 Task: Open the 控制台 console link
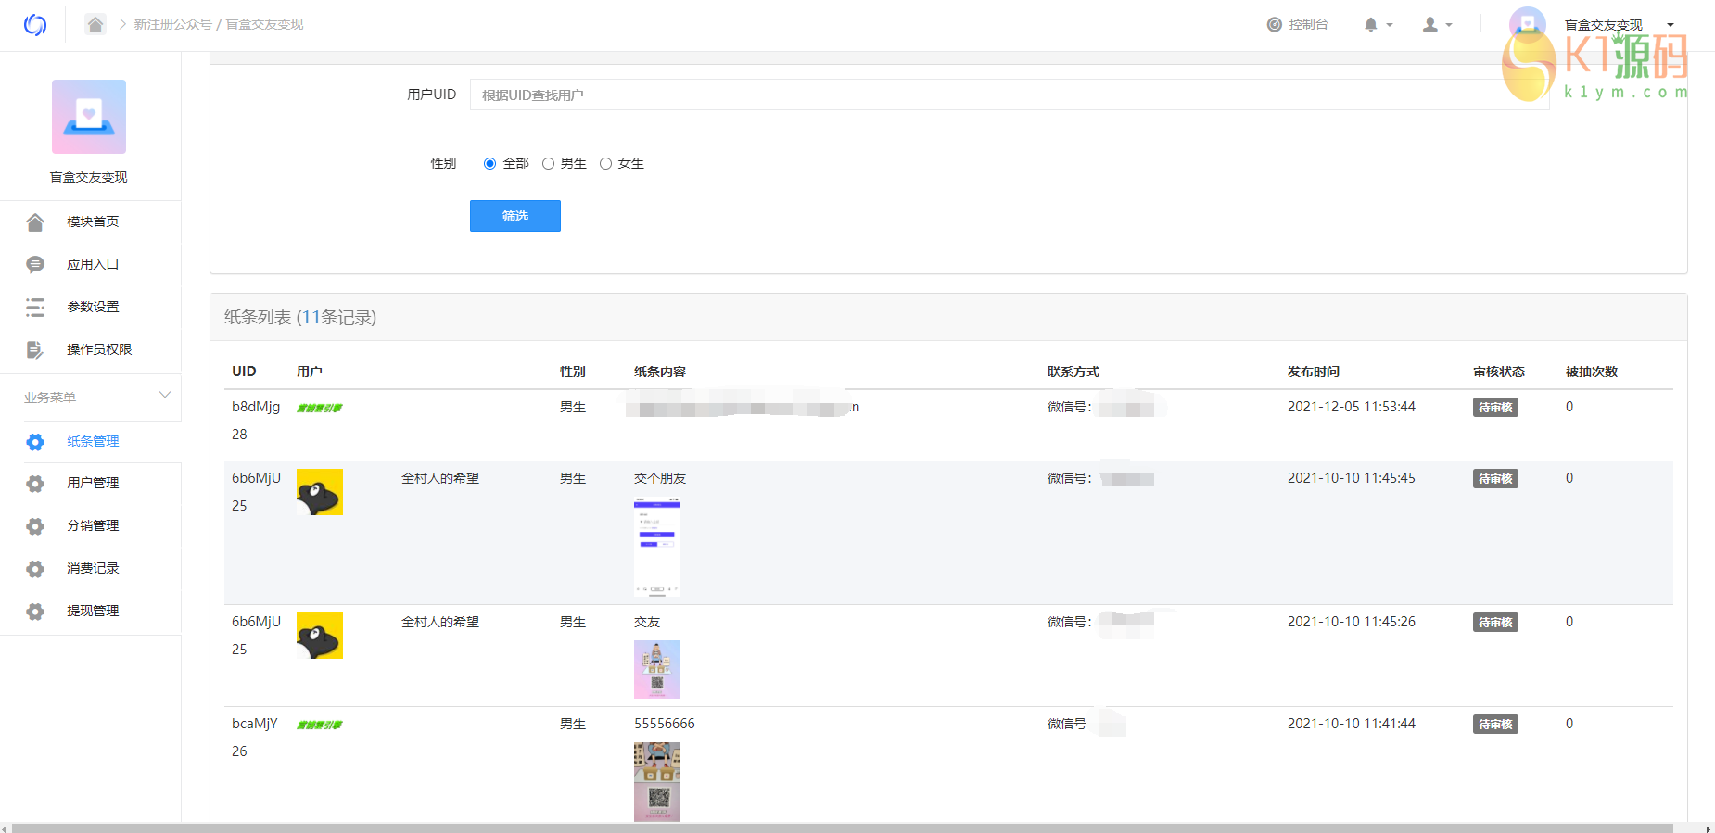(x=1298, y=24)
